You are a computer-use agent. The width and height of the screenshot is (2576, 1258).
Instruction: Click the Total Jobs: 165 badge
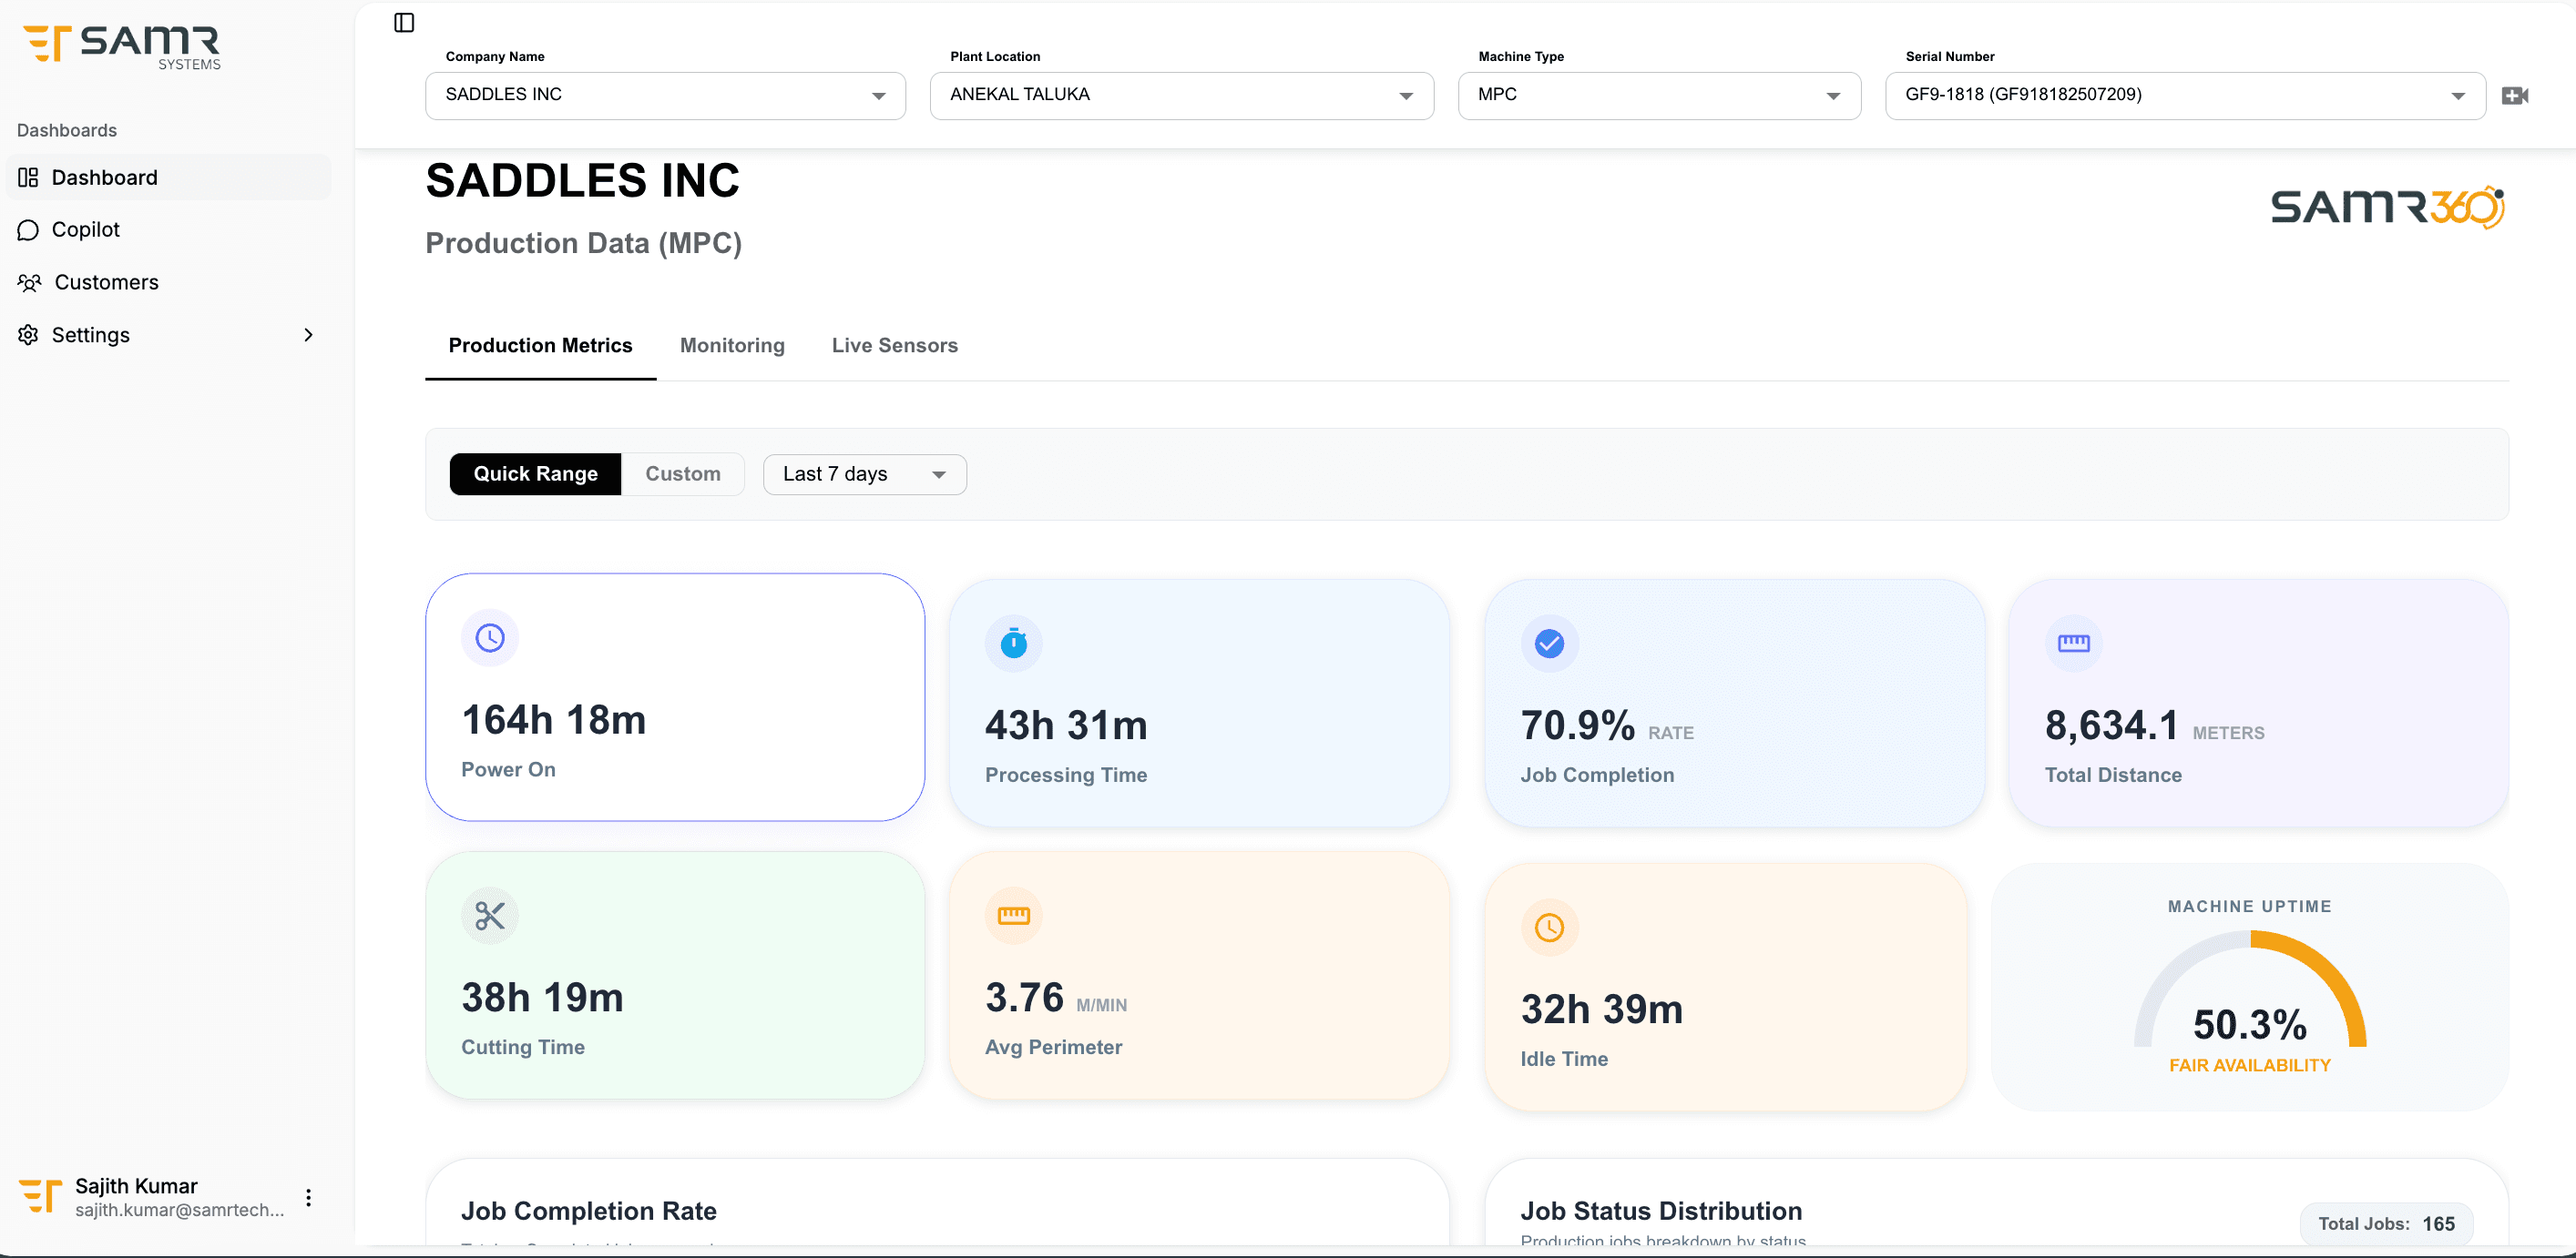(x=2387, y=1224)
